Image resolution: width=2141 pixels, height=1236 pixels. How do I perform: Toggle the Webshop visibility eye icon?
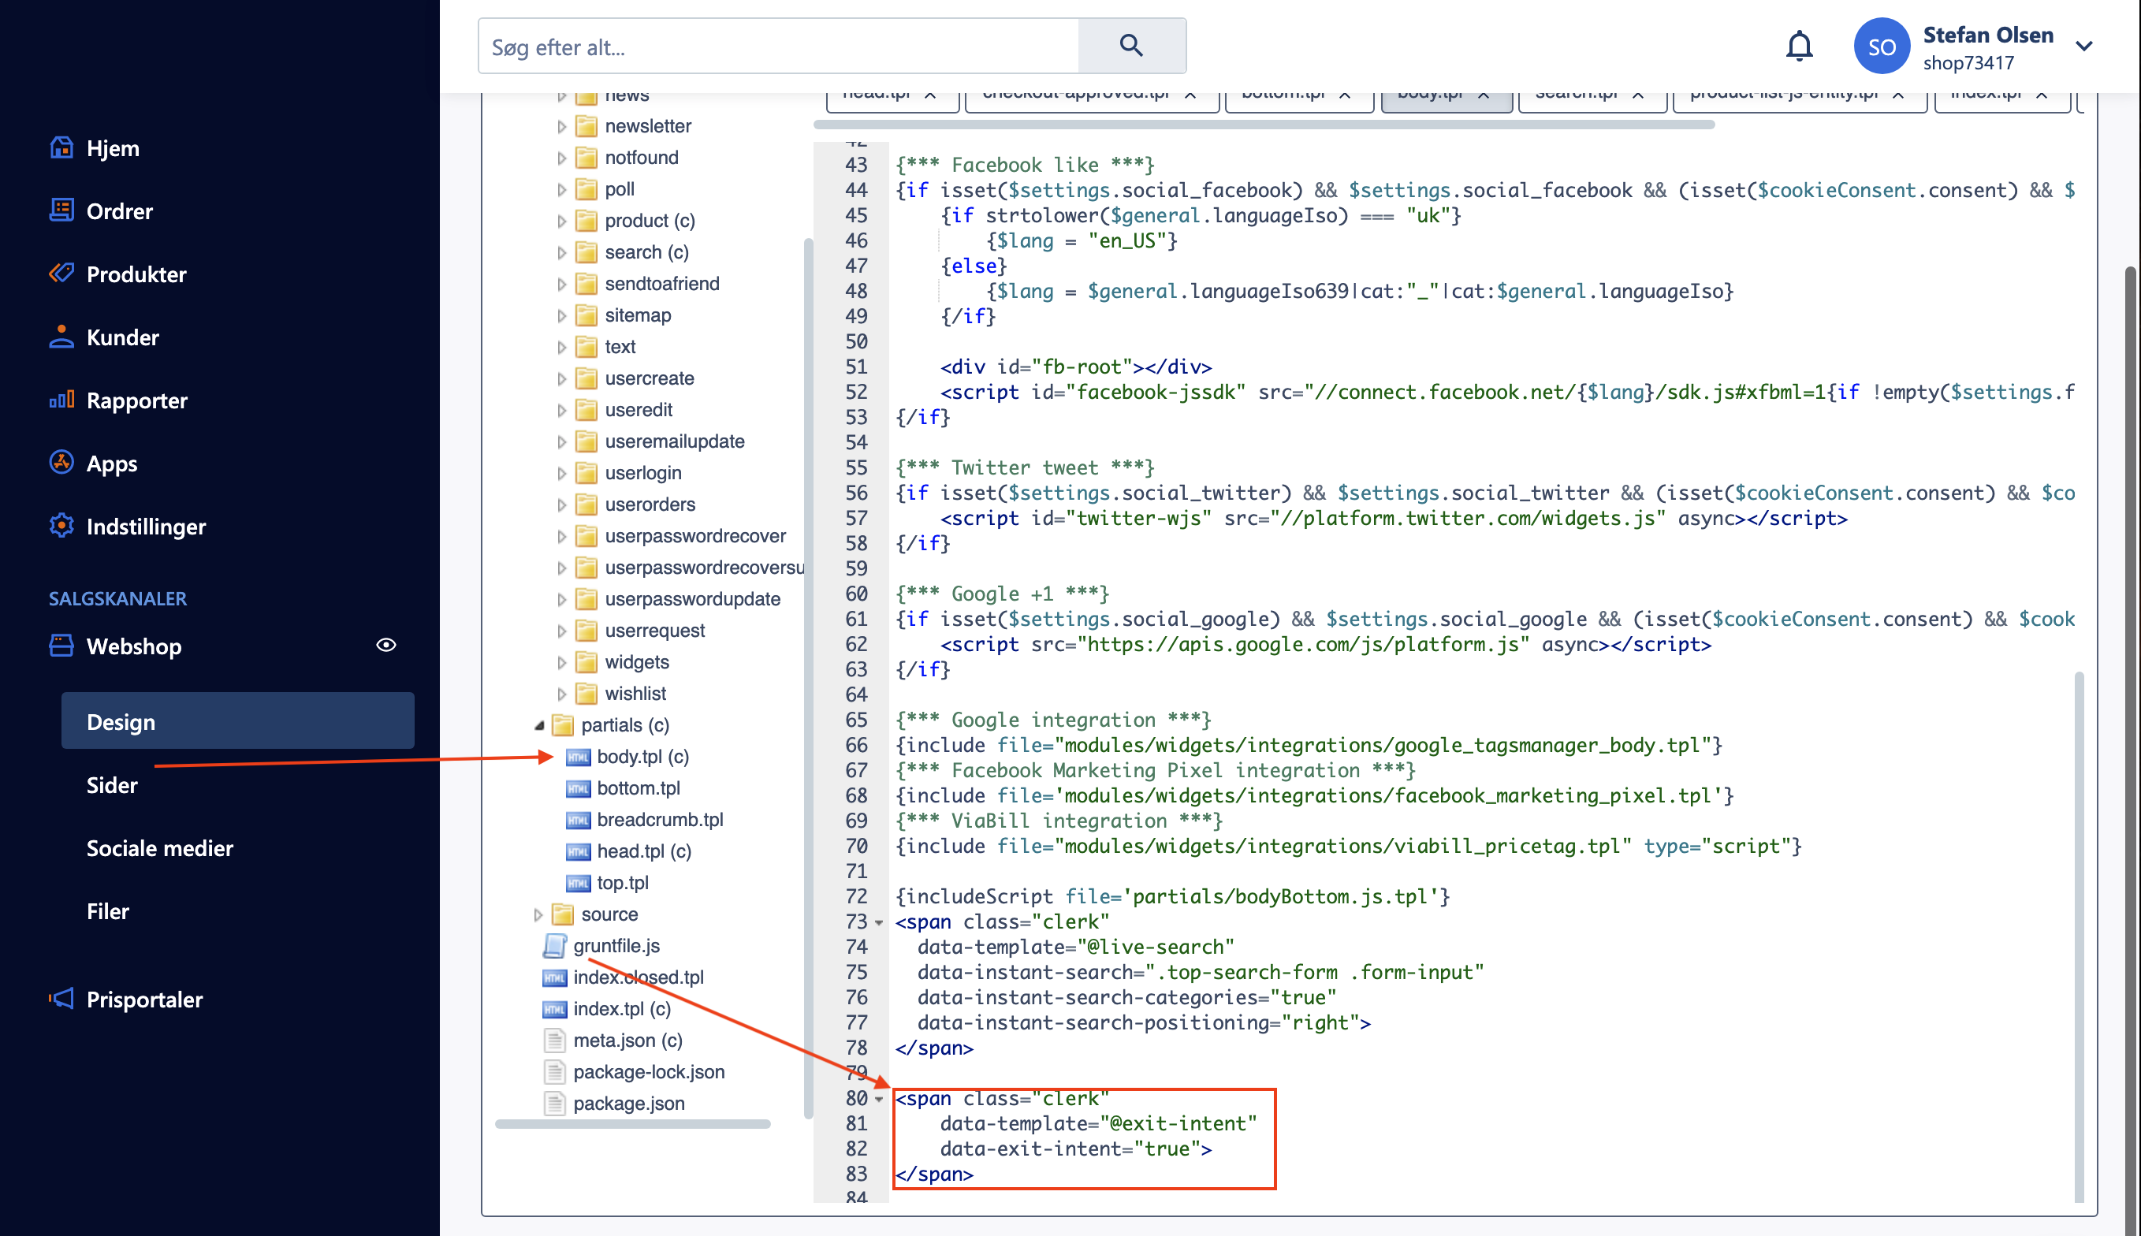(x=386, y=645)
